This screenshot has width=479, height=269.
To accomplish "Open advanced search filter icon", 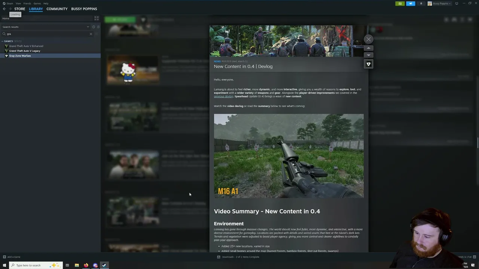I will click(x=97, y=34).
